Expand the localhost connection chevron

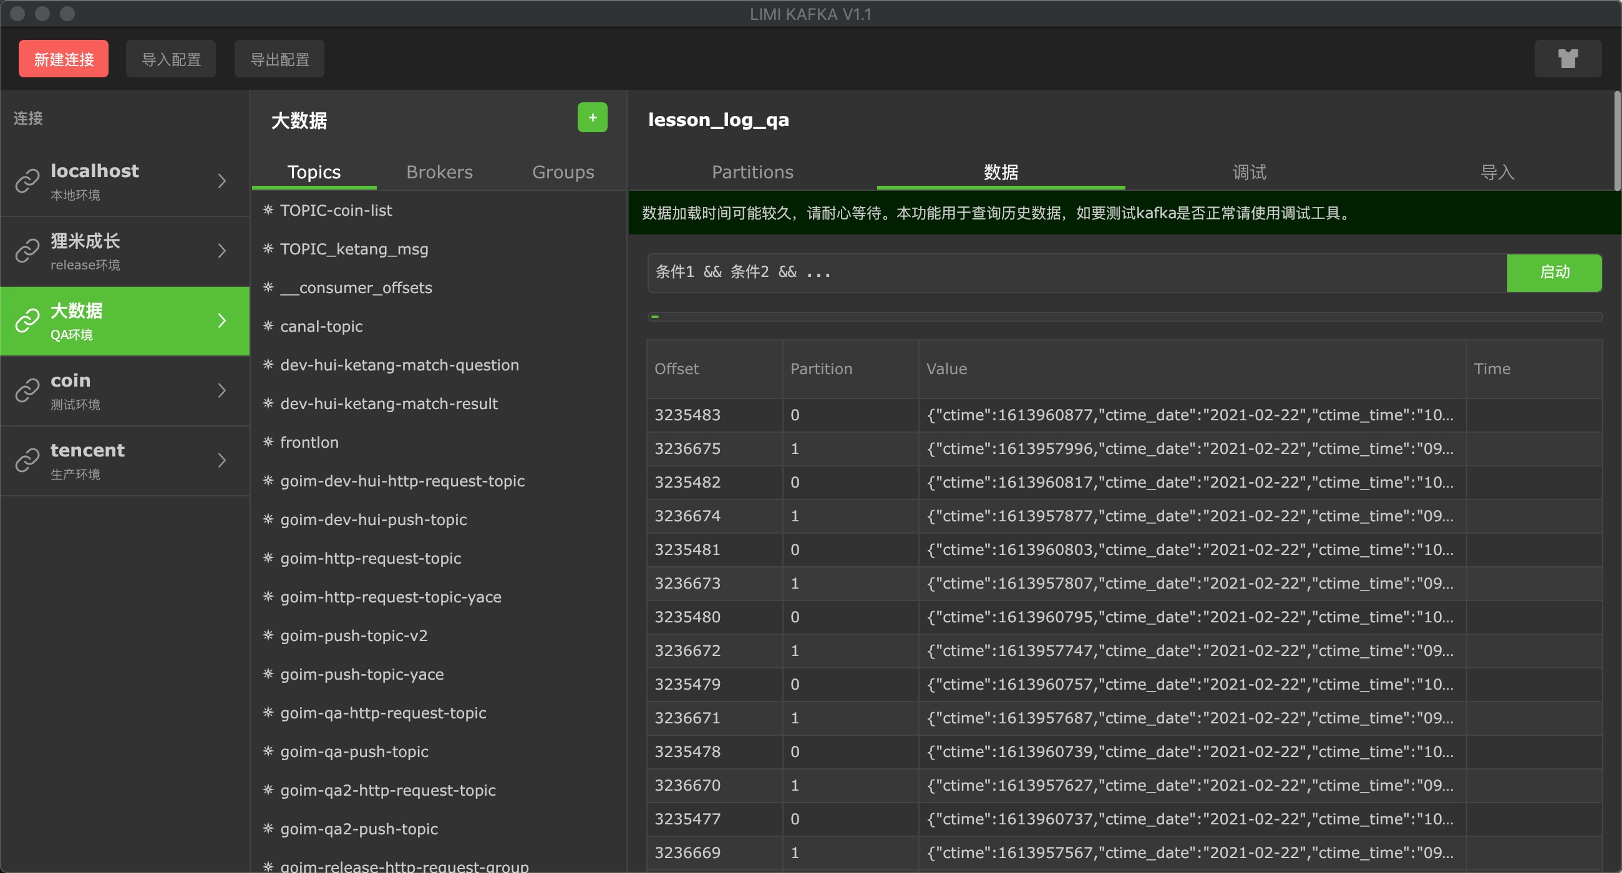pos(221,181)
